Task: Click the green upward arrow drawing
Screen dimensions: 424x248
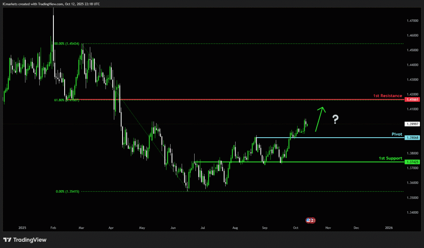Action: click(319, 119)
